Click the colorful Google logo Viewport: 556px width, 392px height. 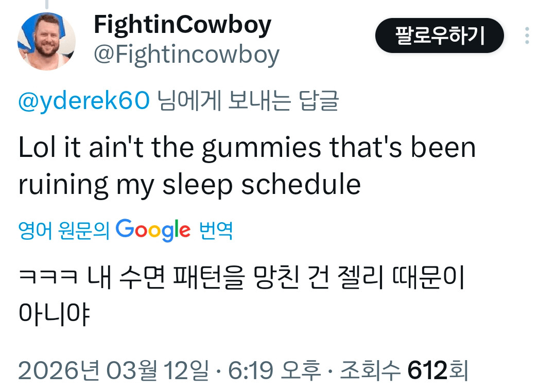pyautogui.click(x=153, y=230)
